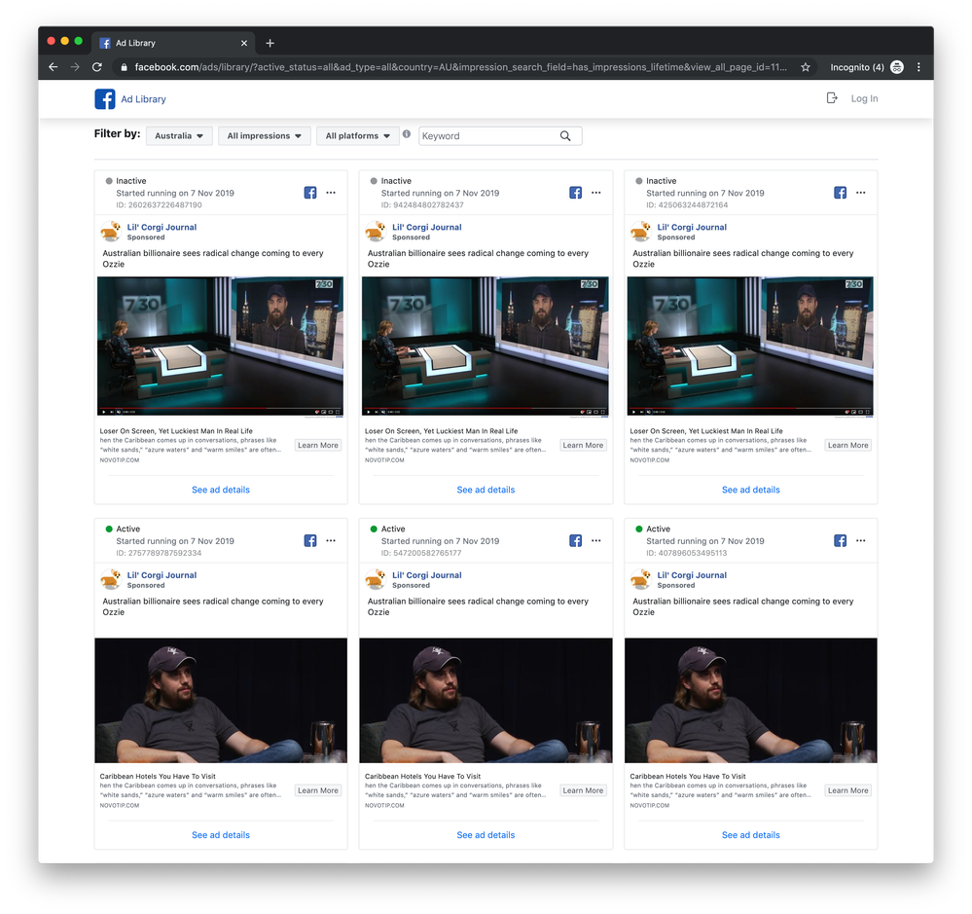Click the log in door icon
The height and width of the screenshot is (914, 972).
832,98
